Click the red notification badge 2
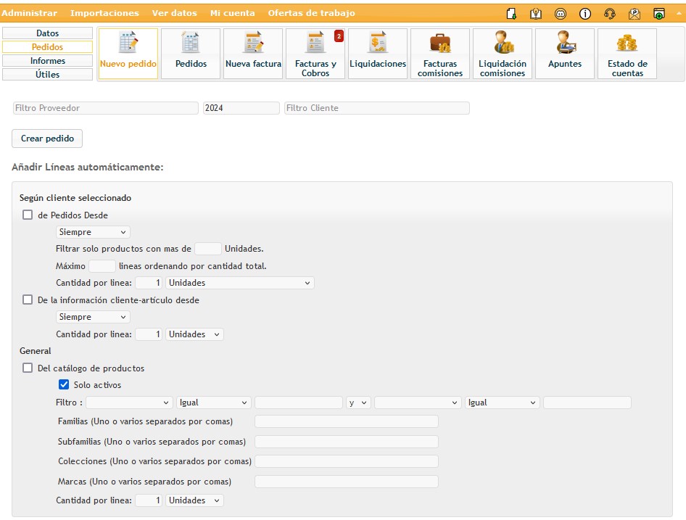The width and height of the screenshot is (686, 520). (339, 36)
